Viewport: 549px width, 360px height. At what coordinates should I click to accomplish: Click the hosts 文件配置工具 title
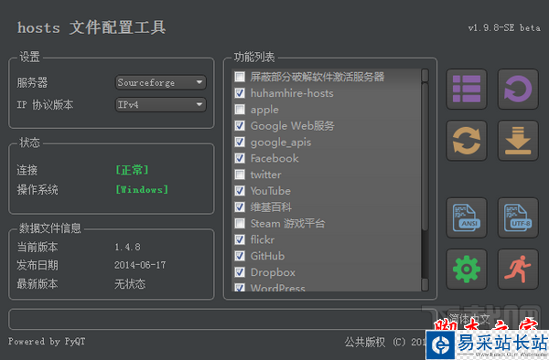(91, 27)
